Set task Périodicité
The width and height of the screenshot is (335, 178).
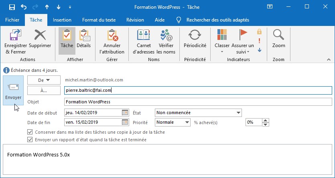[x=195, y=36]
